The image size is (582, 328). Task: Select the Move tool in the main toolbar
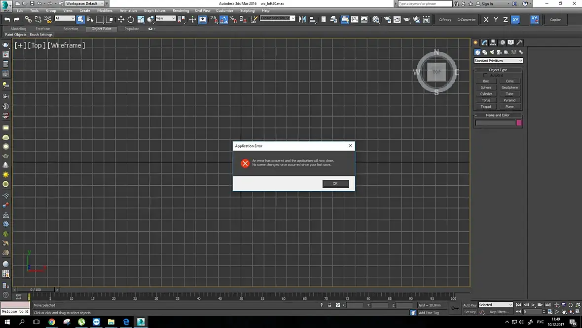click(121, 19)
